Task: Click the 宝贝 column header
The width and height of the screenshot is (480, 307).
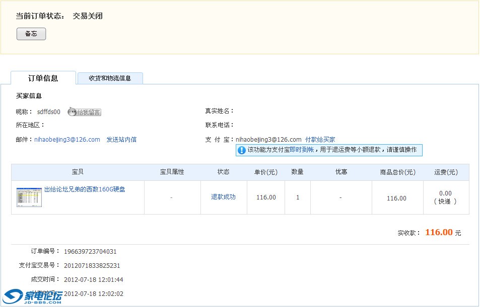Action: coord(78,172)
